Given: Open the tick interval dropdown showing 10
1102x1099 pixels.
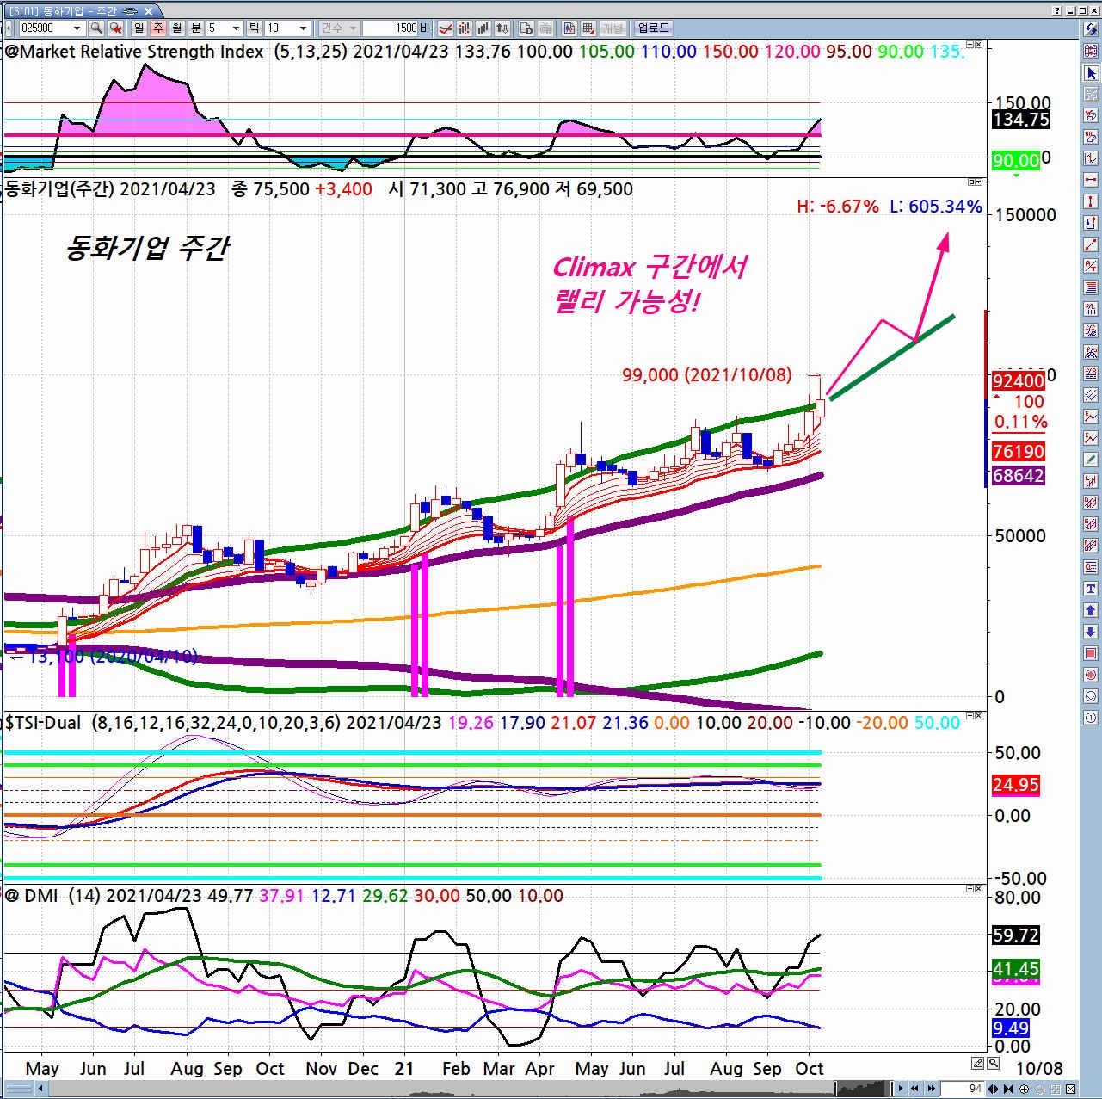Looking at the screenshot, I should [x=303, y=28].
